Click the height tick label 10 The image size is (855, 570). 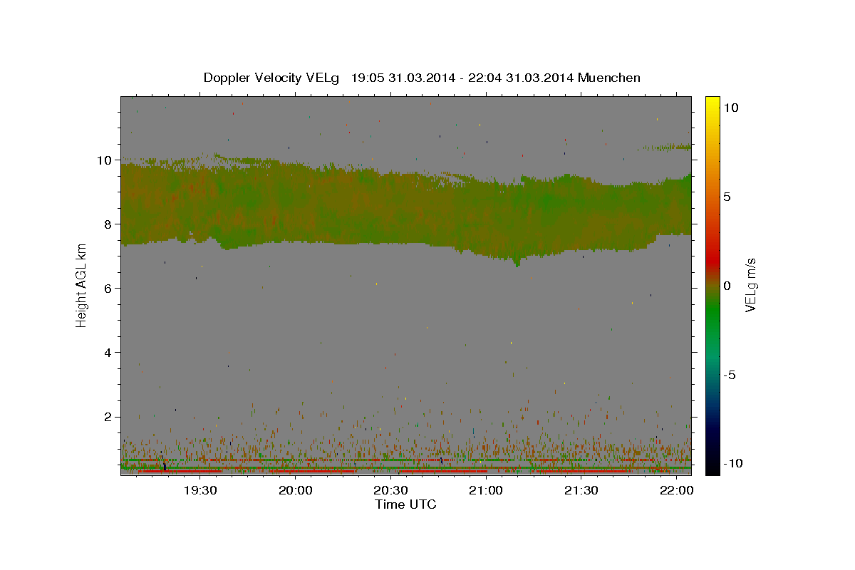[x=105, y=160]
